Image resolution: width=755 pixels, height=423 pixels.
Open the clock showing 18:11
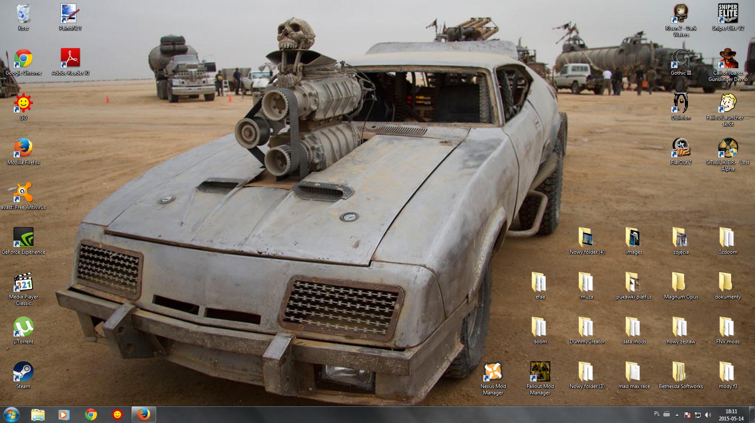pos(731,415)
